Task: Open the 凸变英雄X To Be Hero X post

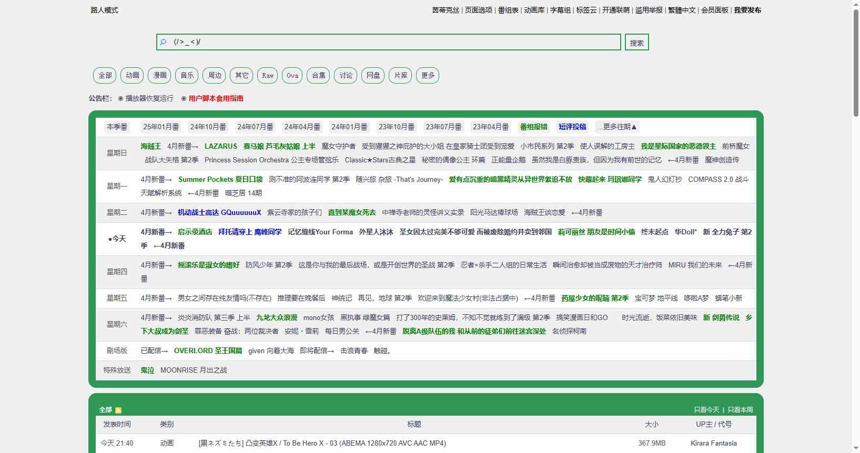Action: tap(322, 443)
